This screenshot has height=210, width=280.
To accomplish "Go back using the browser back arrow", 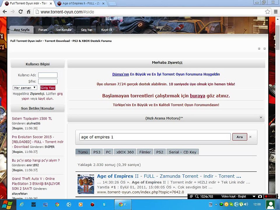I will [5, 12].
